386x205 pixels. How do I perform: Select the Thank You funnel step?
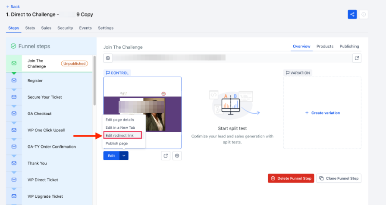[49, 163]
